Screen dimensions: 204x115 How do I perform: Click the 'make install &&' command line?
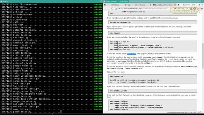116,76
